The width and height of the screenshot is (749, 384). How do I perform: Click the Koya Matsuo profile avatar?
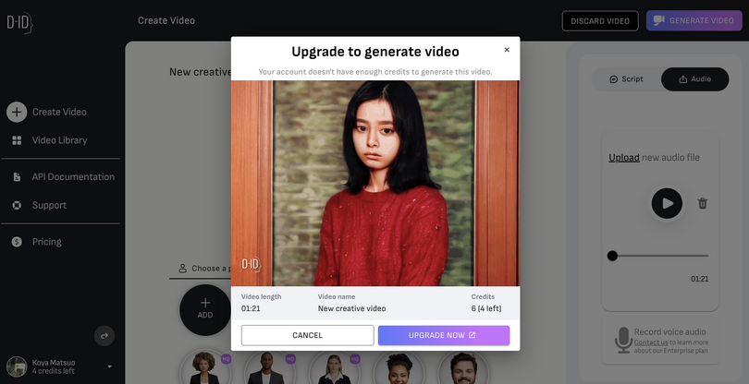[17, 366]
